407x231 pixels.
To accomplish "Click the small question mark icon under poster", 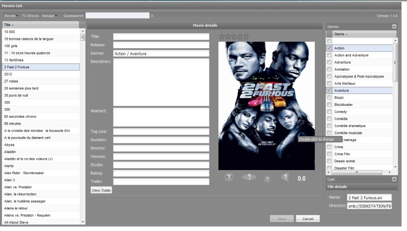I will 268,179.
